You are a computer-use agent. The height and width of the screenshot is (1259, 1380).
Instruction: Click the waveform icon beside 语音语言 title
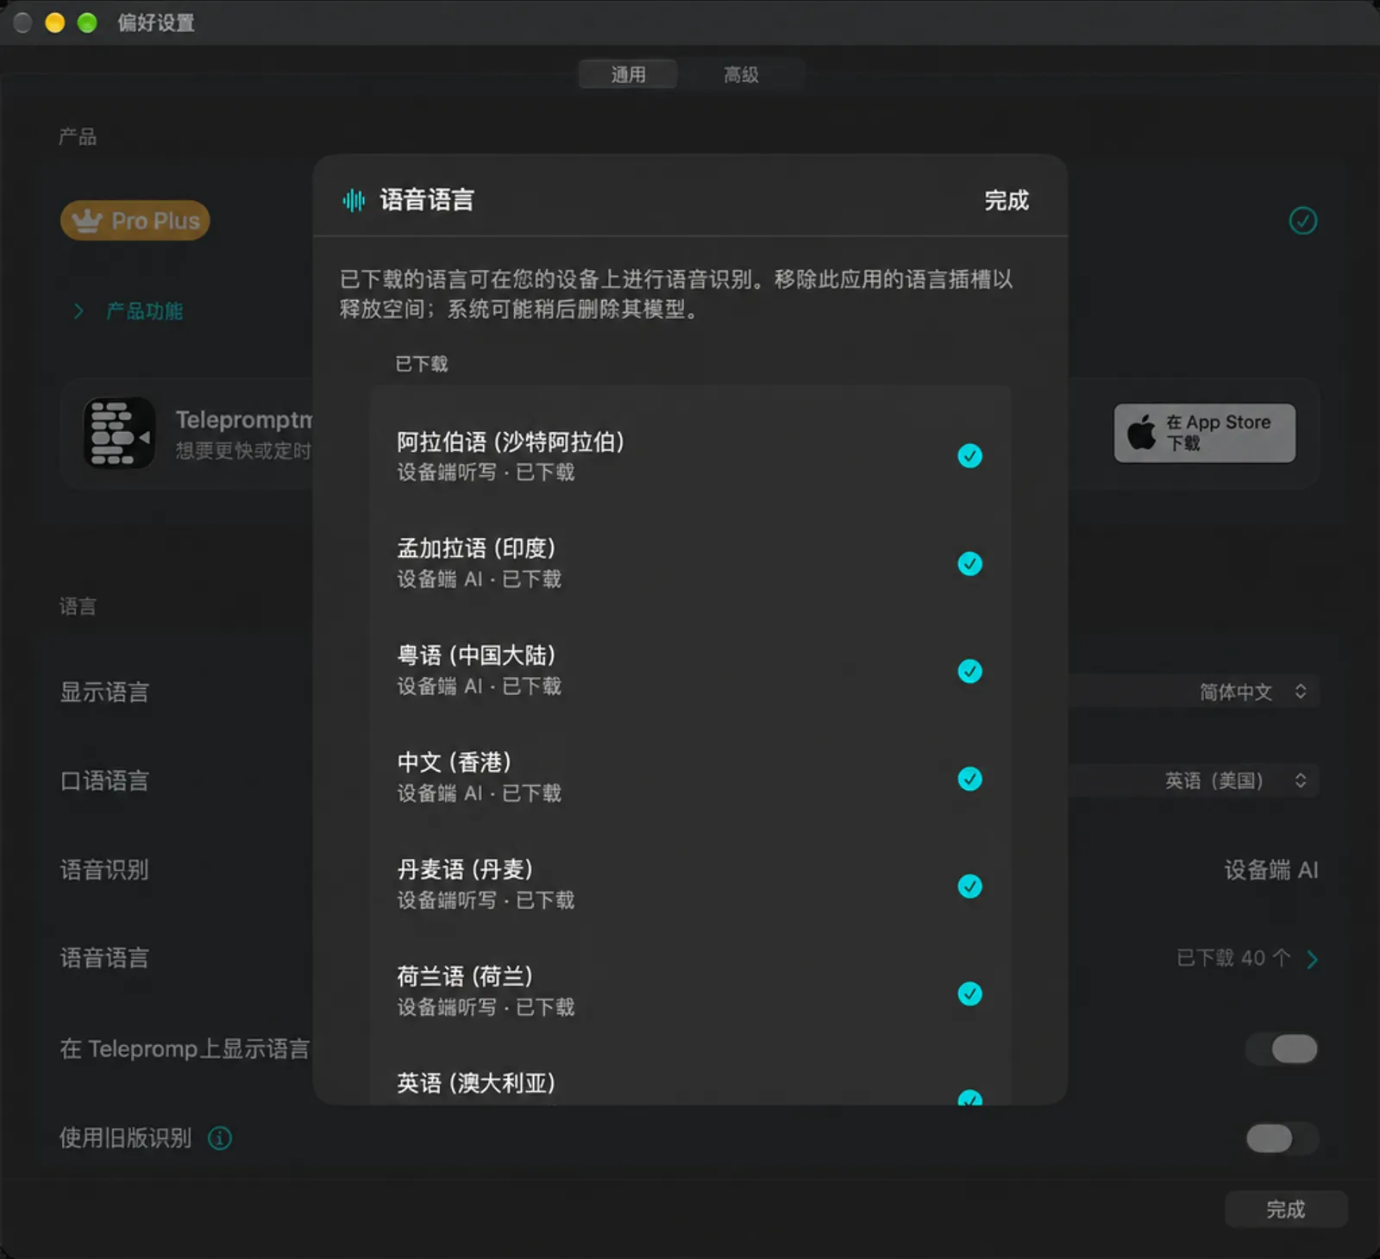(354, 201)
